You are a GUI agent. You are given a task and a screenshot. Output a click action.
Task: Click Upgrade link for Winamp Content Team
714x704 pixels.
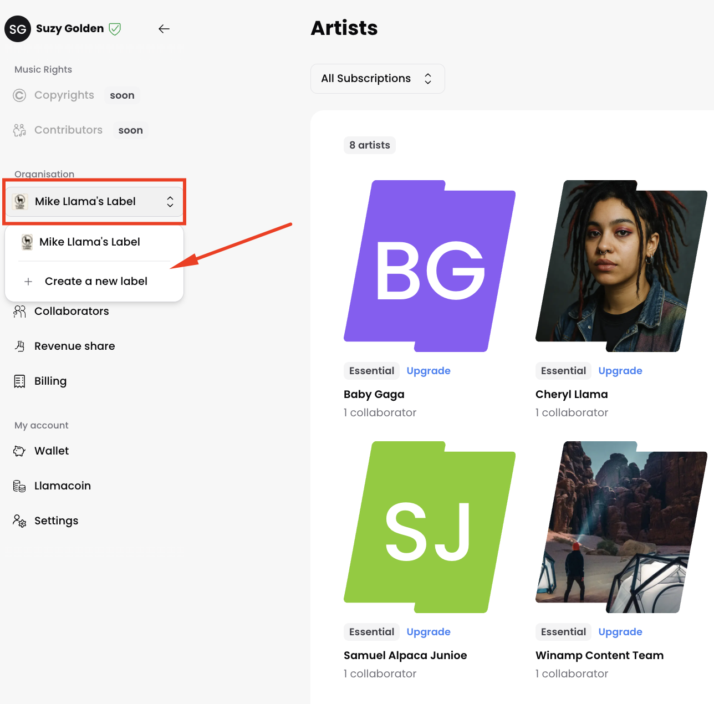click(620, 632)
